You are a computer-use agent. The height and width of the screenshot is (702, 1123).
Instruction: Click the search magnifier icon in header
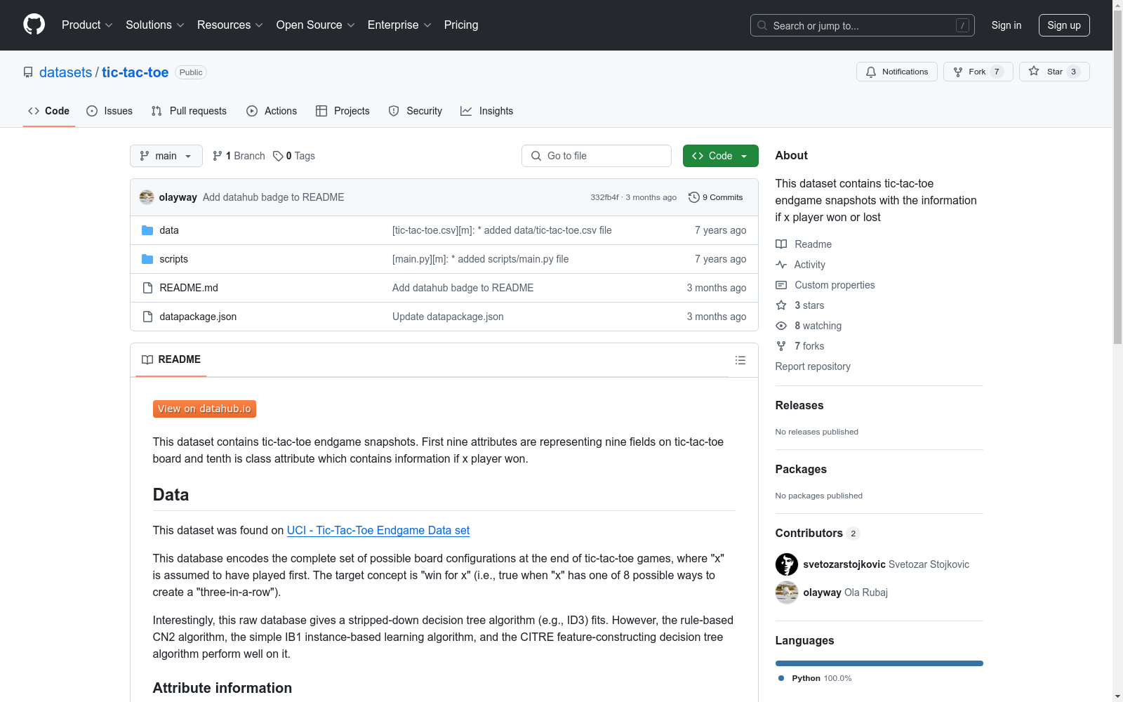762,25
